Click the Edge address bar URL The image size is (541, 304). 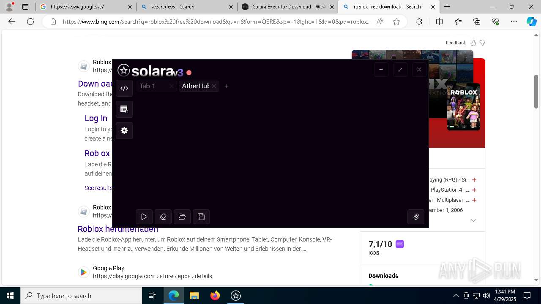click(216, 22)
